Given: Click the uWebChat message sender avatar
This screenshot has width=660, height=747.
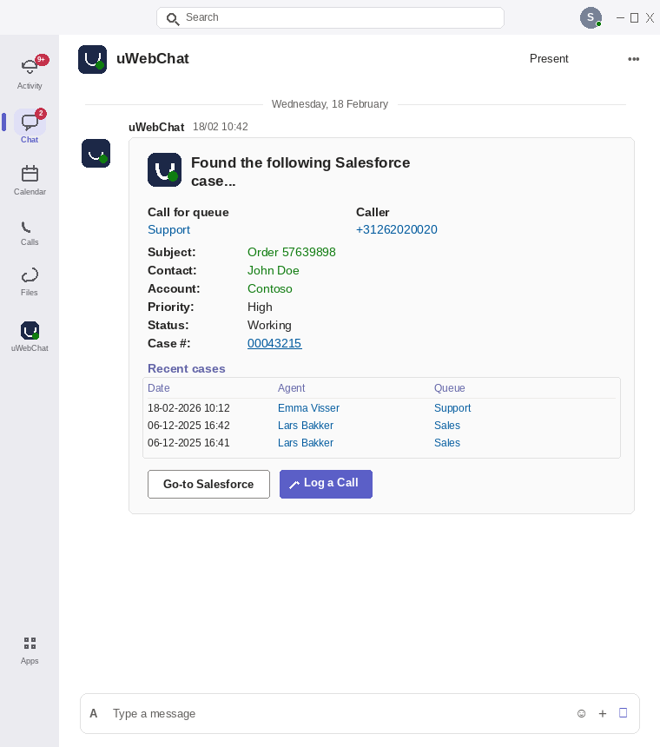Looking at the screenshot, I should point(96,154).
